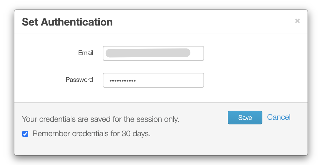Click the word 'Set' in dialog heading
The height and width of the screenshot is (165, 318).
tap(30, 22)
